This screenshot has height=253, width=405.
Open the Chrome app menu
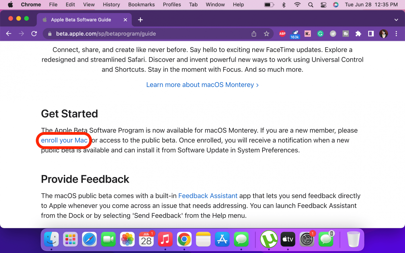coord(31,4)
